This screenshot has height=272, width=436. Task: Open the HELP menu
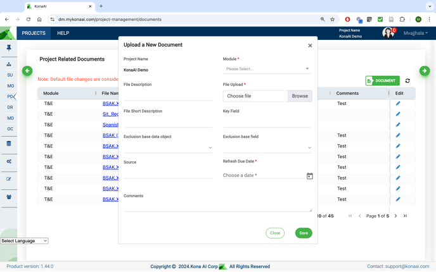pyautogui.click(x=63, y=33)
